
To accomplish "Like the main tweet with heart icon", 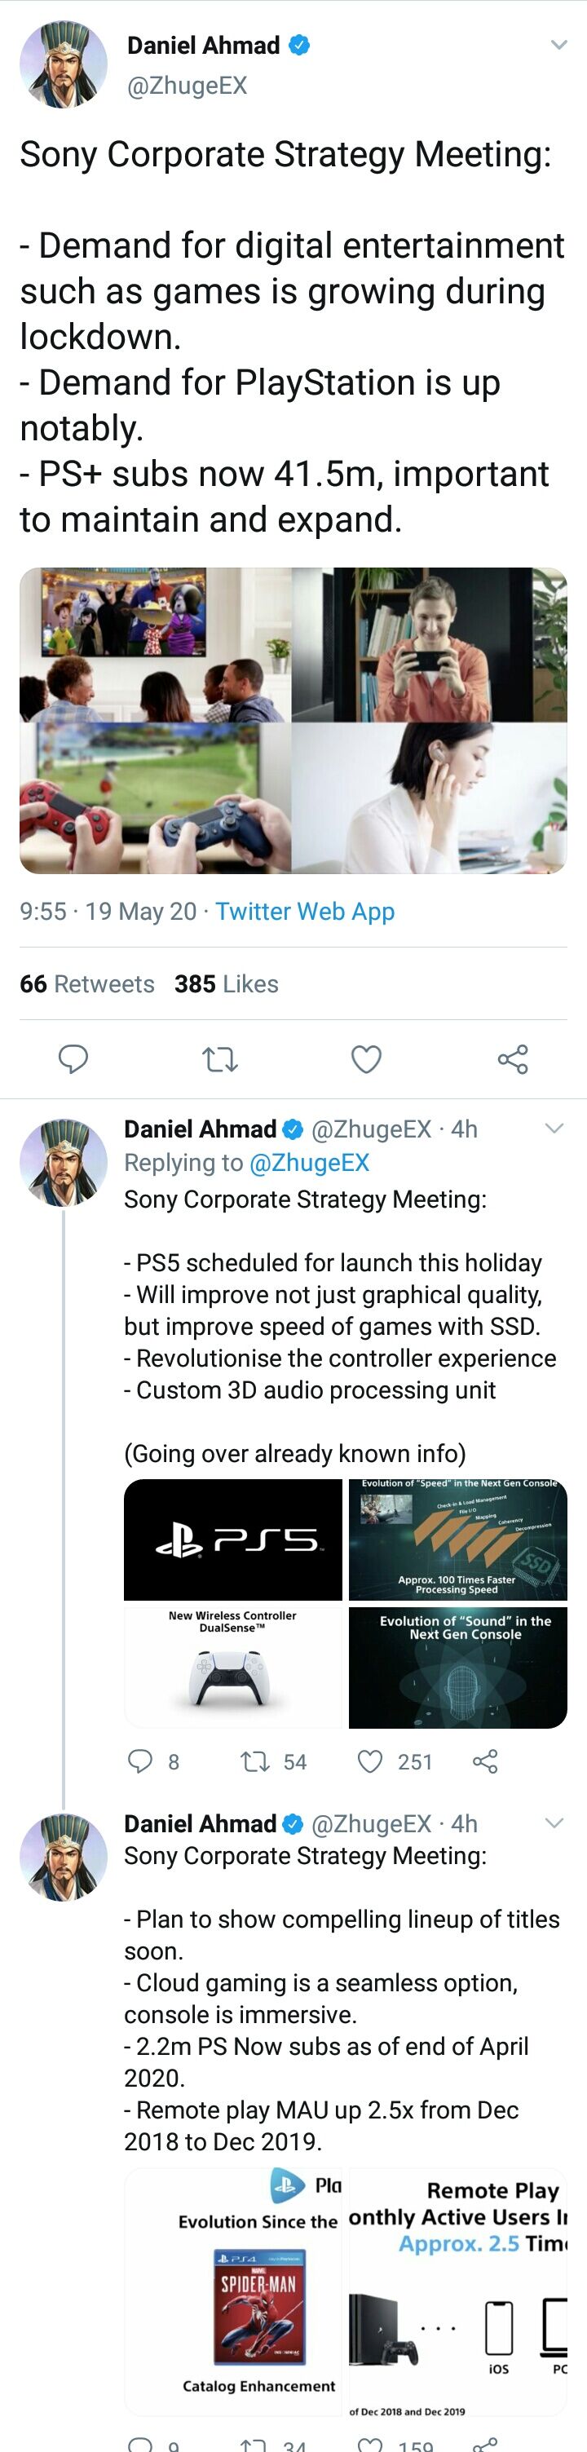I will pos(366,1058).
